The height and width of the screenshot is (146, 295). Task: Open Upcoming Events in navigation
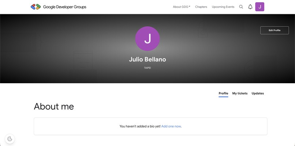click(x=223, y=7)
